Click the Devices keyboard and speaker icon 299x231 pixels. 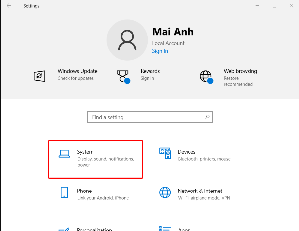pyautogui.click(x=165, y=153)
